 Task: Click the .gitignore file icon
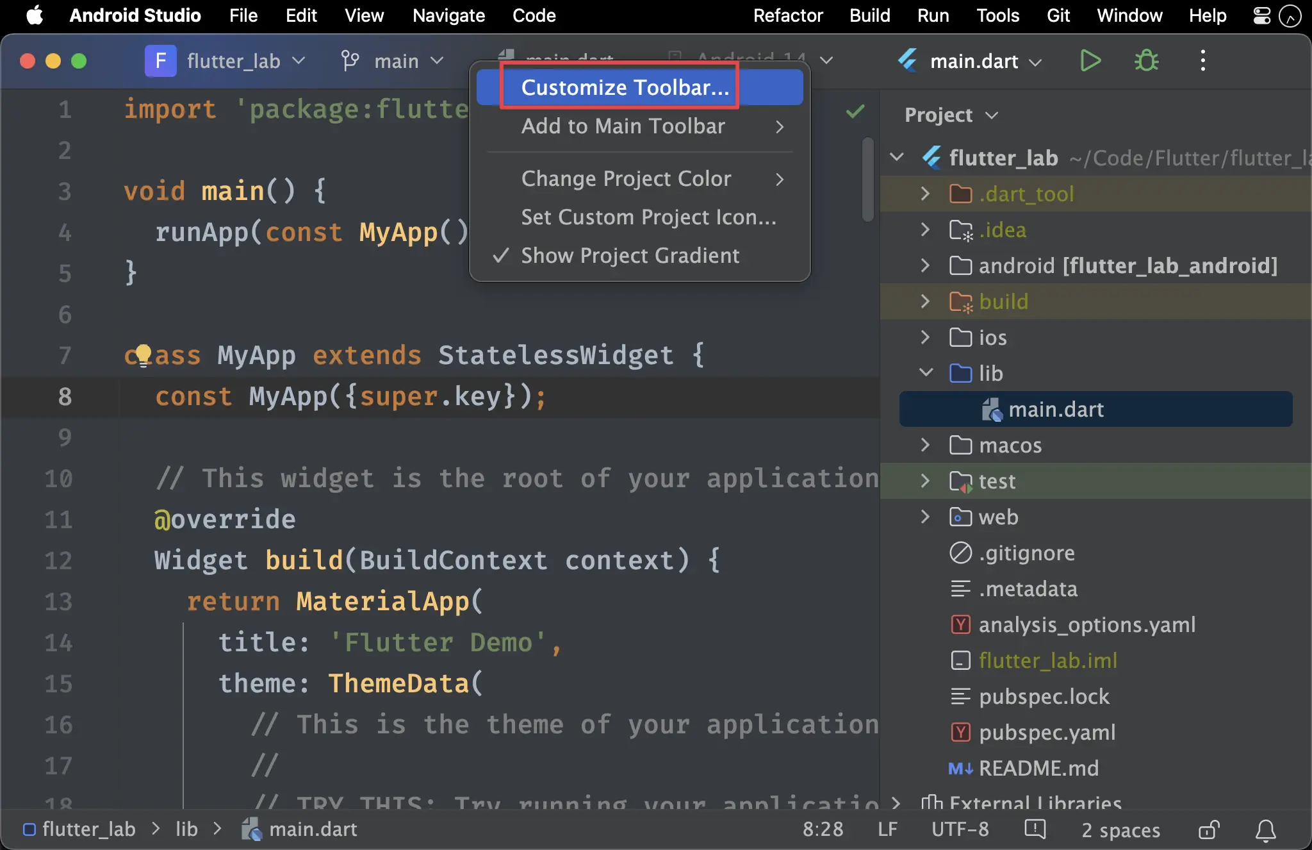960,553
